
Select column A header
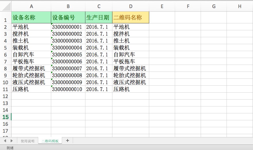31,6
